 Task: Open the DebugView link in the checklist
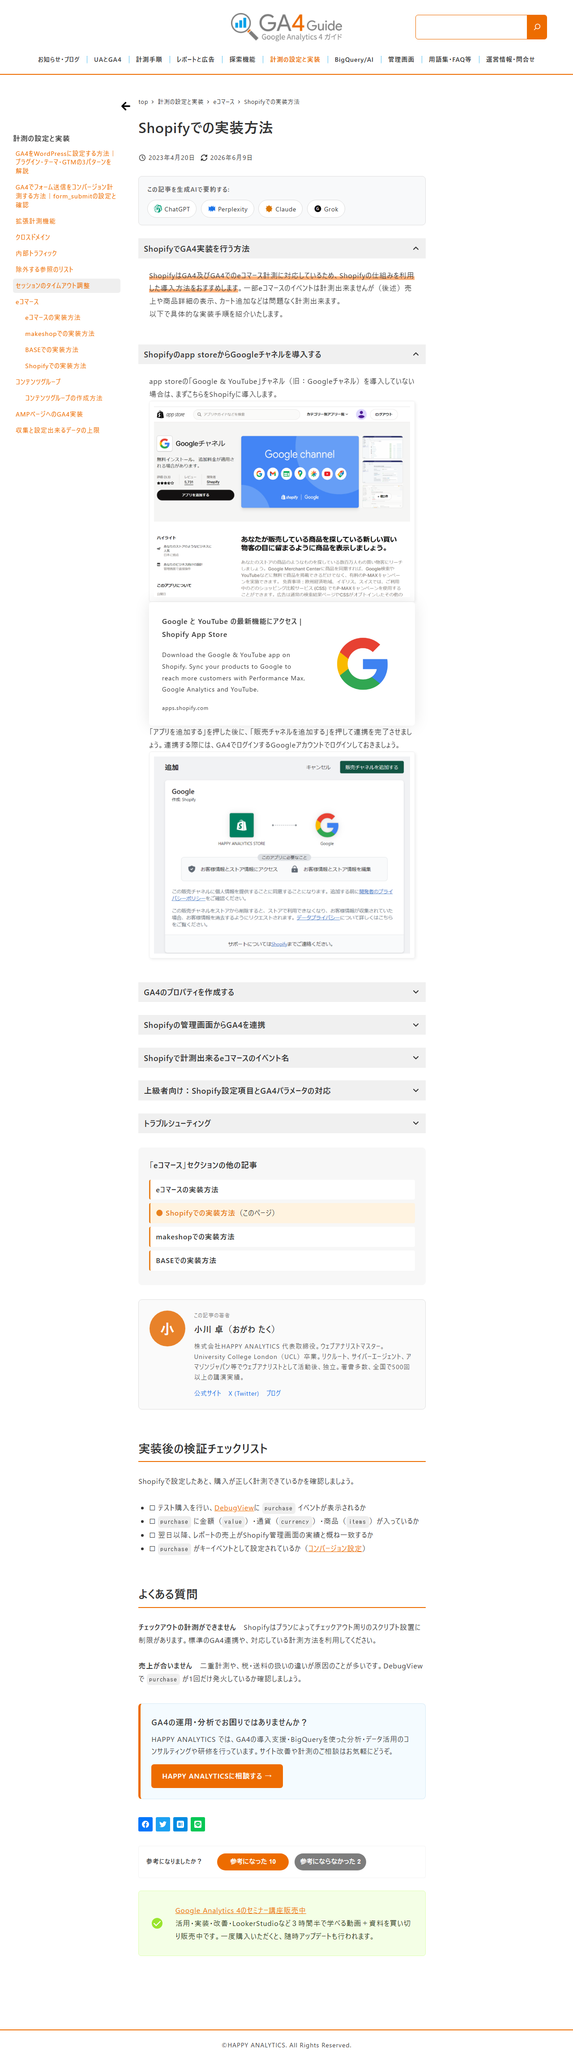[x=233, y=1508]
